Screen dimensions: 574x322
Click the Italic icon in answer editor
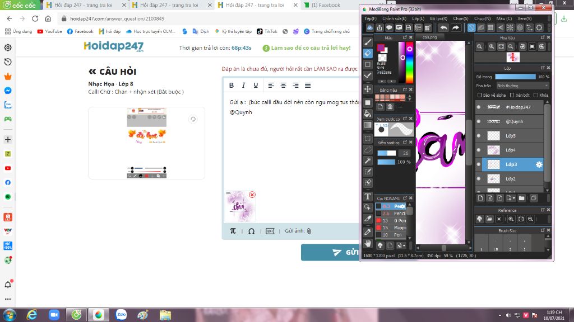243,85
